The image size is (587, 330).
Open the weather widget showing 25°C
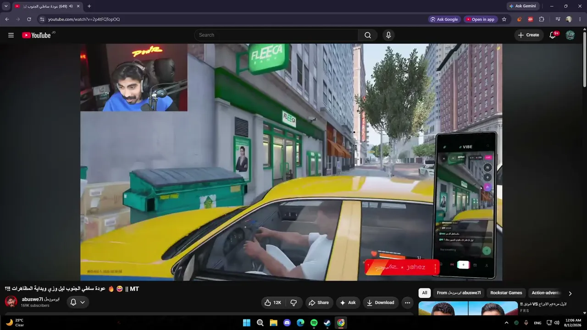[x=15, y=323]
